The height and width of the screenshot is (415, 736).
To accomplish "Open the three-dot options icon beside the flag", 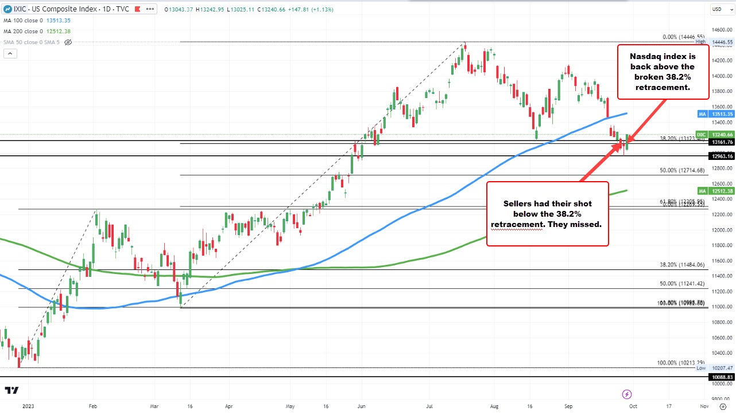I will click(x=150, y=9).
